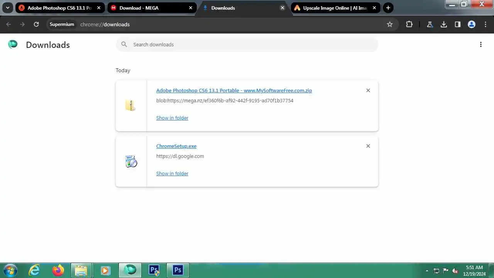The height and width of the screenshot is (278, 494).
Task: Click the mega.nz blob URL text
Action: tap(225, 100)
